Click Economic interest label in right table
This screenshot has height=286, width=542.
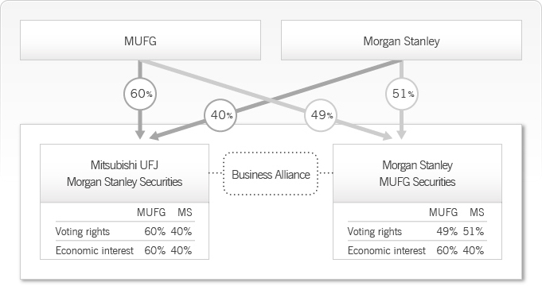click(387, 250)
